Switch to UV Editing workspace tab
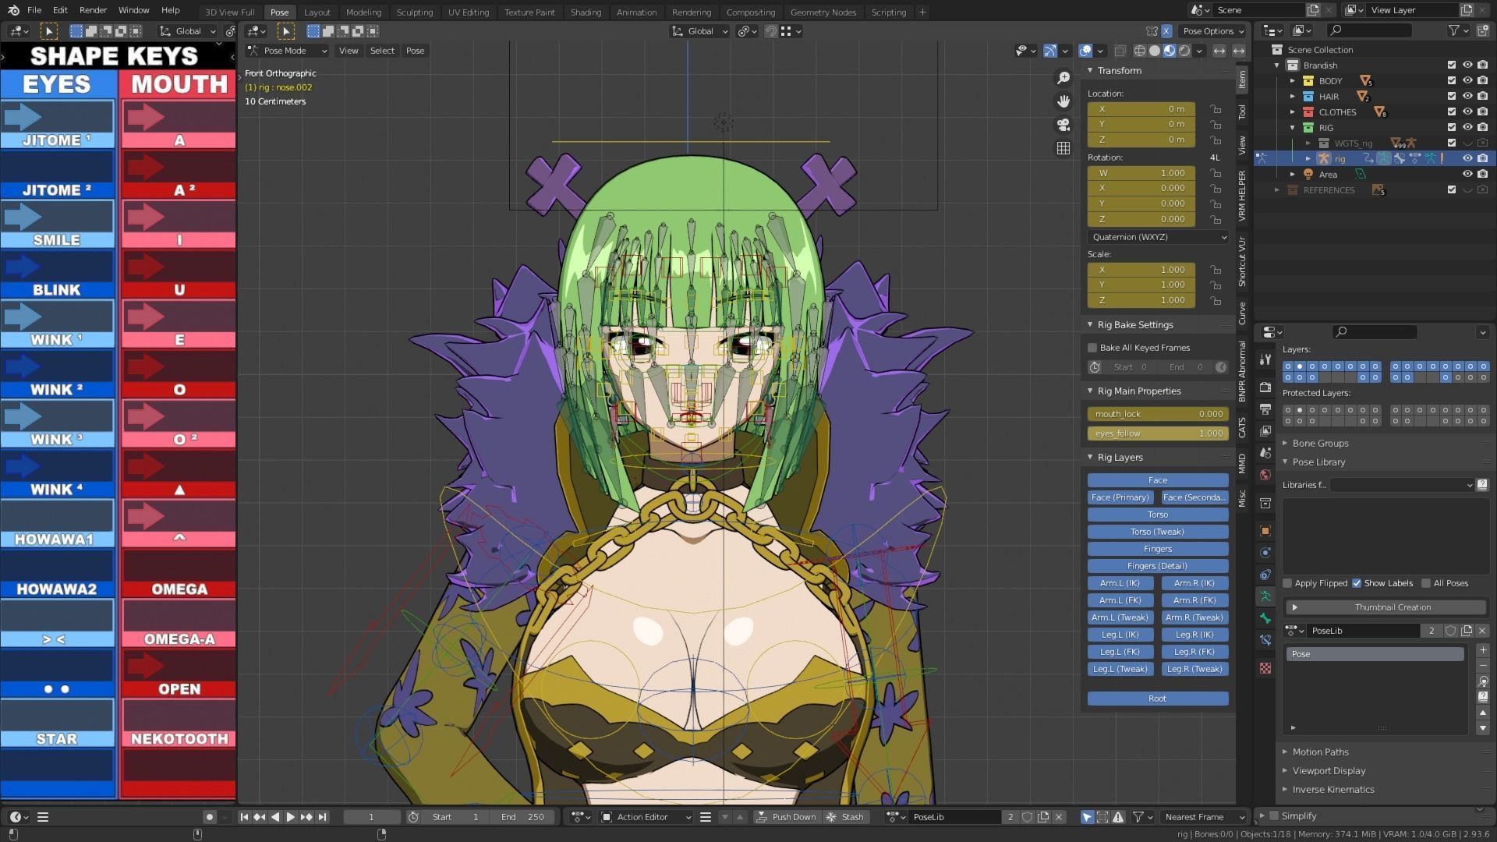Viewport: 1497px width, 842px height. click(468, 12)
